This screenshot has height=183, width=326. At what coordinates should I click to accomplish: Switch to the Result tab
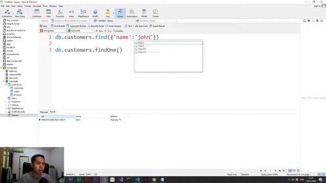click(52, 112)
